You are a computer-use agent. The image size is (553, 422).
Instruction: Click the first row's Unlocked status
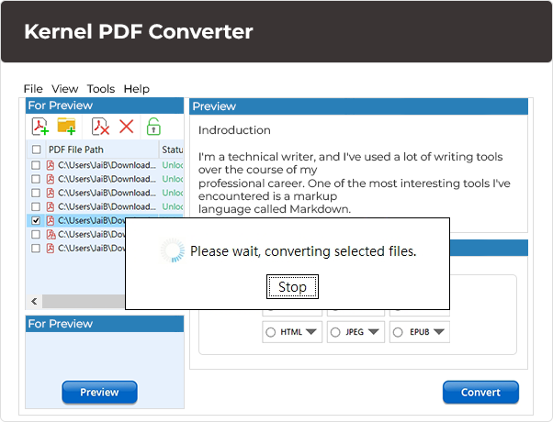(x=173, y=165)
